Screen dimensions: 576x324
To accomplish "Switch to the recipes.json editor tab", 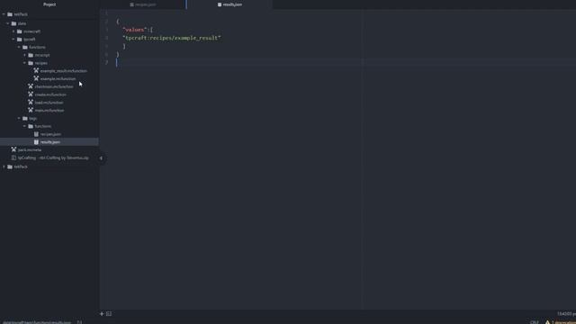I will click(143, 4).
